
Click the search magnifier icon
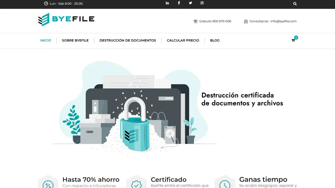click(295, 4)
